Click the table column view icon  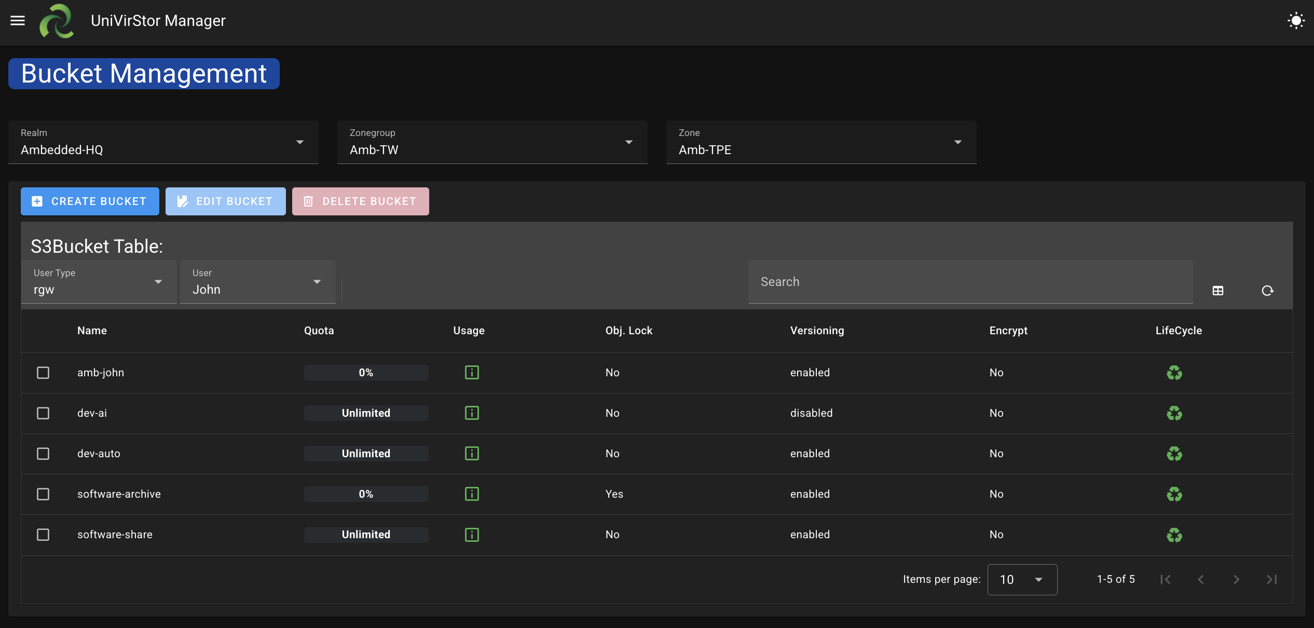[x=1217, y=291]
